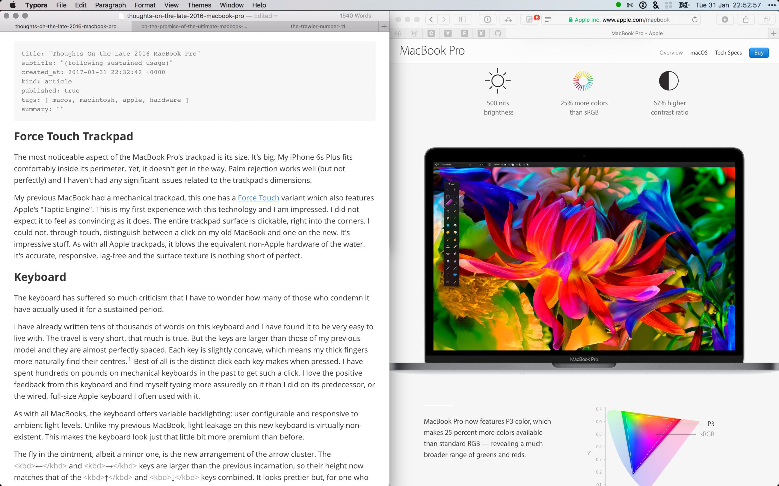
Task: Open the View menu
Action: pos(171,5)
